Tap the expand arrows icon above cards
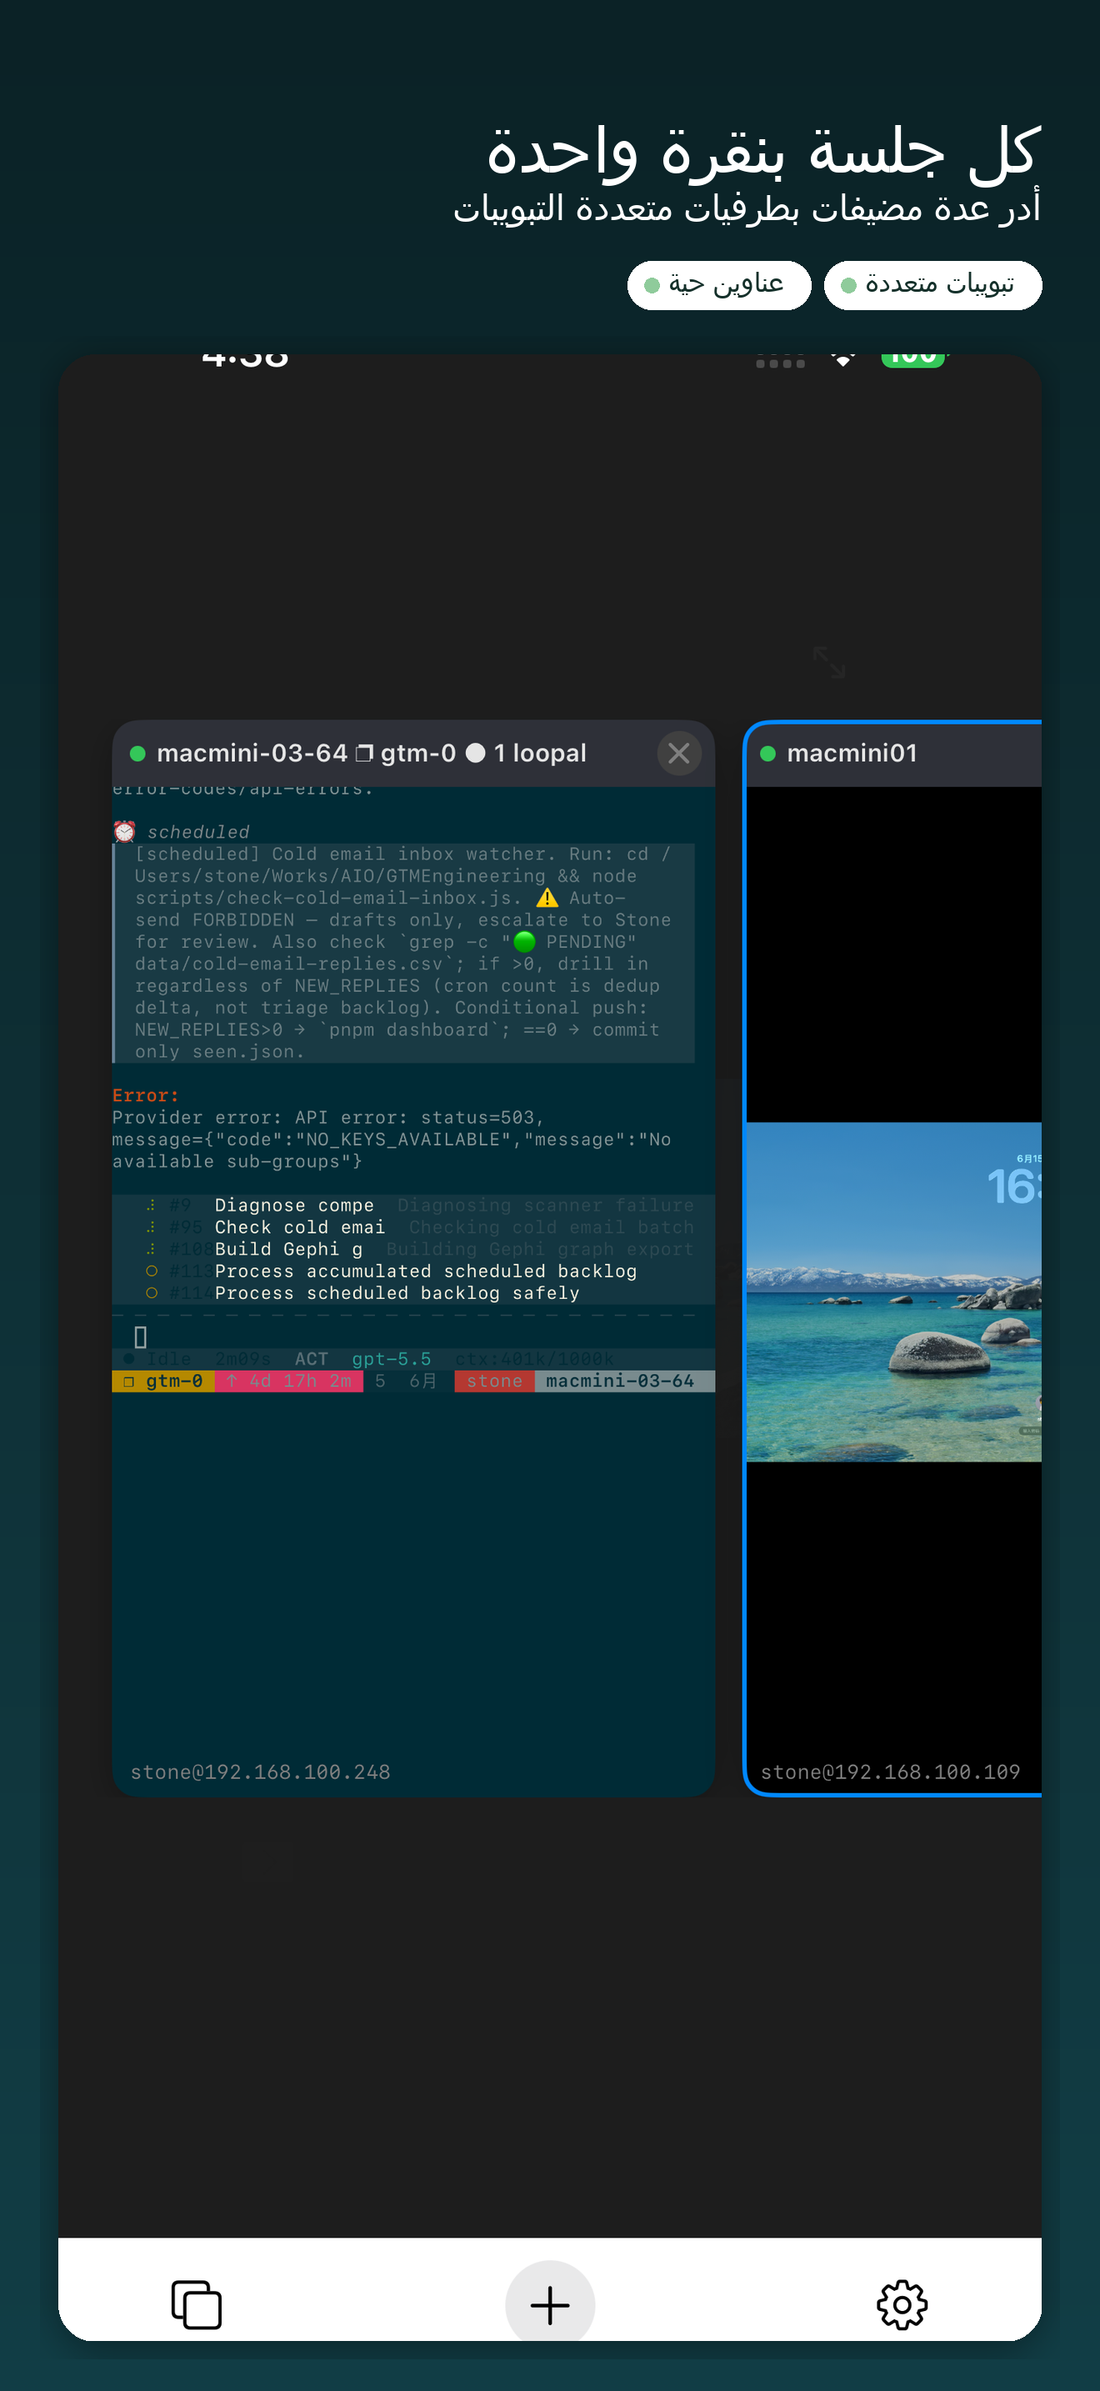 click(x=828, y=662)
